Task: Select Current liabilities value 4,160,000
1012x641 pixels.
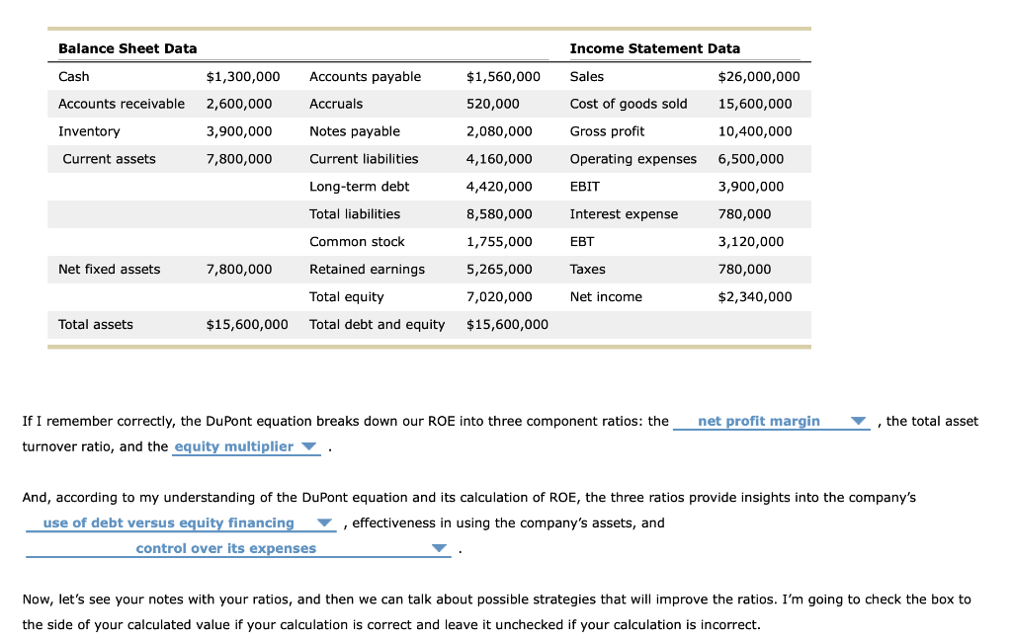Action: (499, 159)
